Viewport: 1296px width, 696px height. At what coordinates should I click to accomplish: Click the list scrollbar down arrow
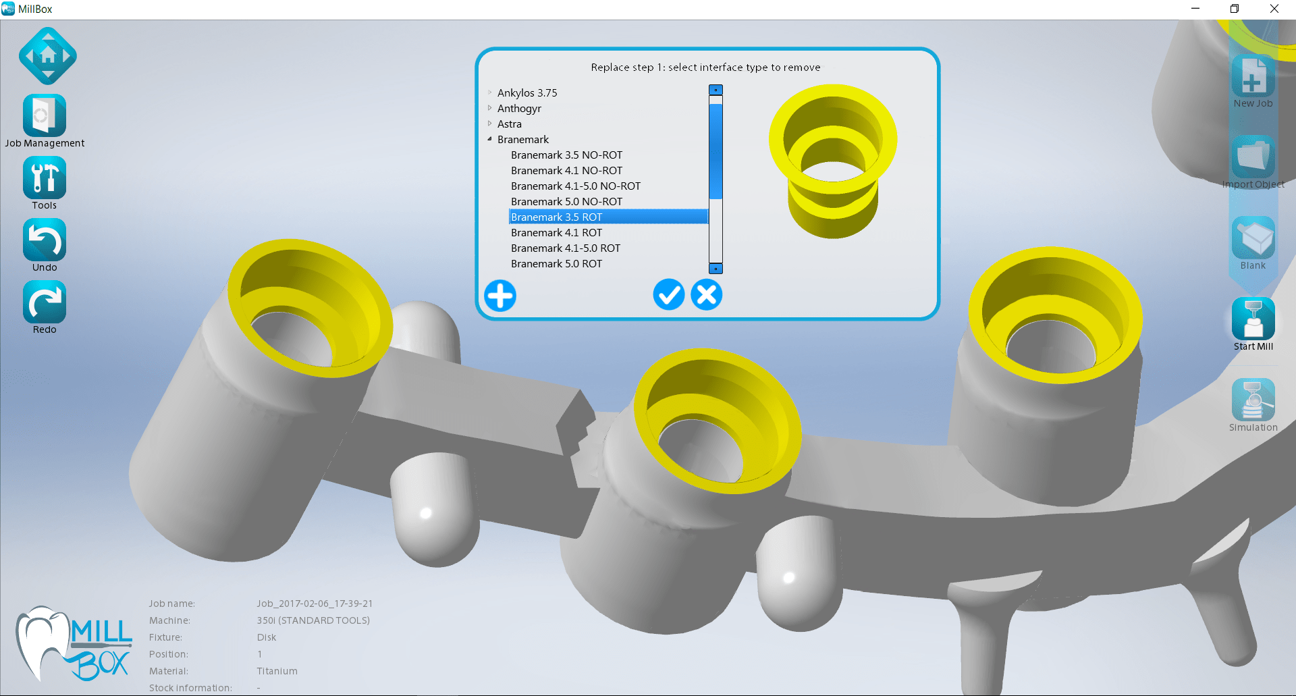(x=715, y=269)
